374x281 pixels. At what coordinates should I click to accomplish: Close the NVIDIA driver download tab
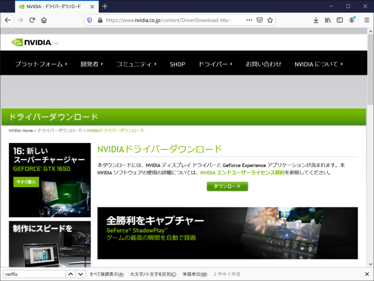pos(92,6)
